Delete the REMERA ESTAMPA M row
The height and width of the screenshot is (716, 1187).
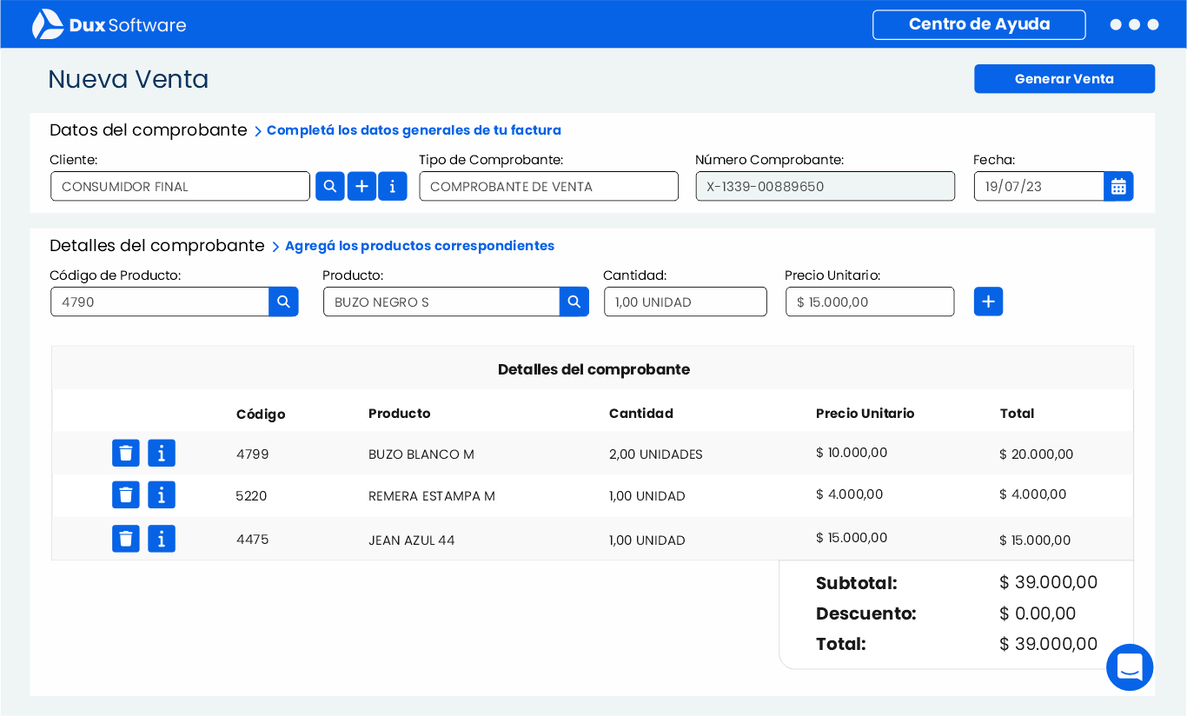click(125, 494)
